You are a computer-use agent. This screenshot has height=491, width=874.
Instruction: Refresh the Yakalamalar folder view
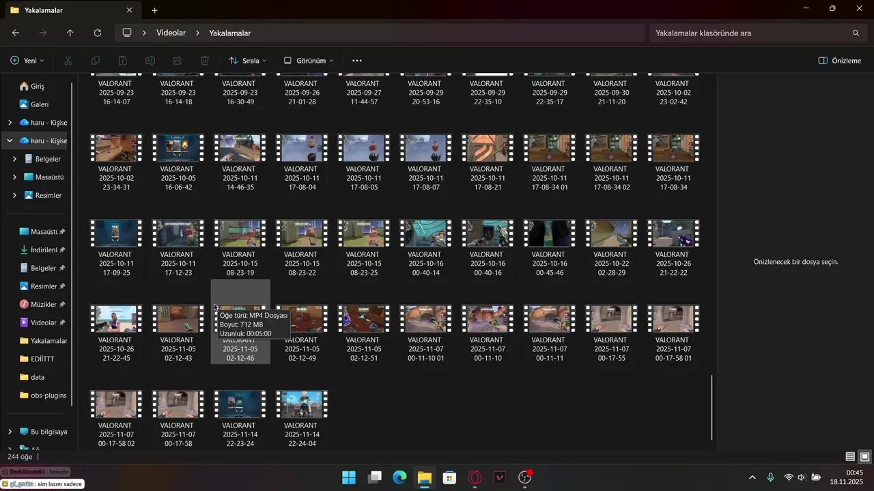point(98,33)
